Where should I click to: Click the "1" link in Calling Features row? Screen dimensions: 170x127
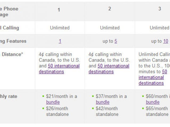point(60,41)
